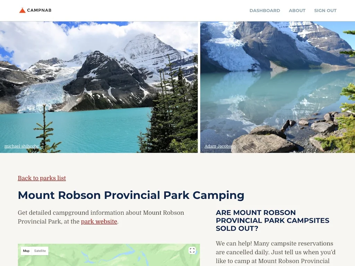Expand the map to fullscreen

tap(192, 250)
